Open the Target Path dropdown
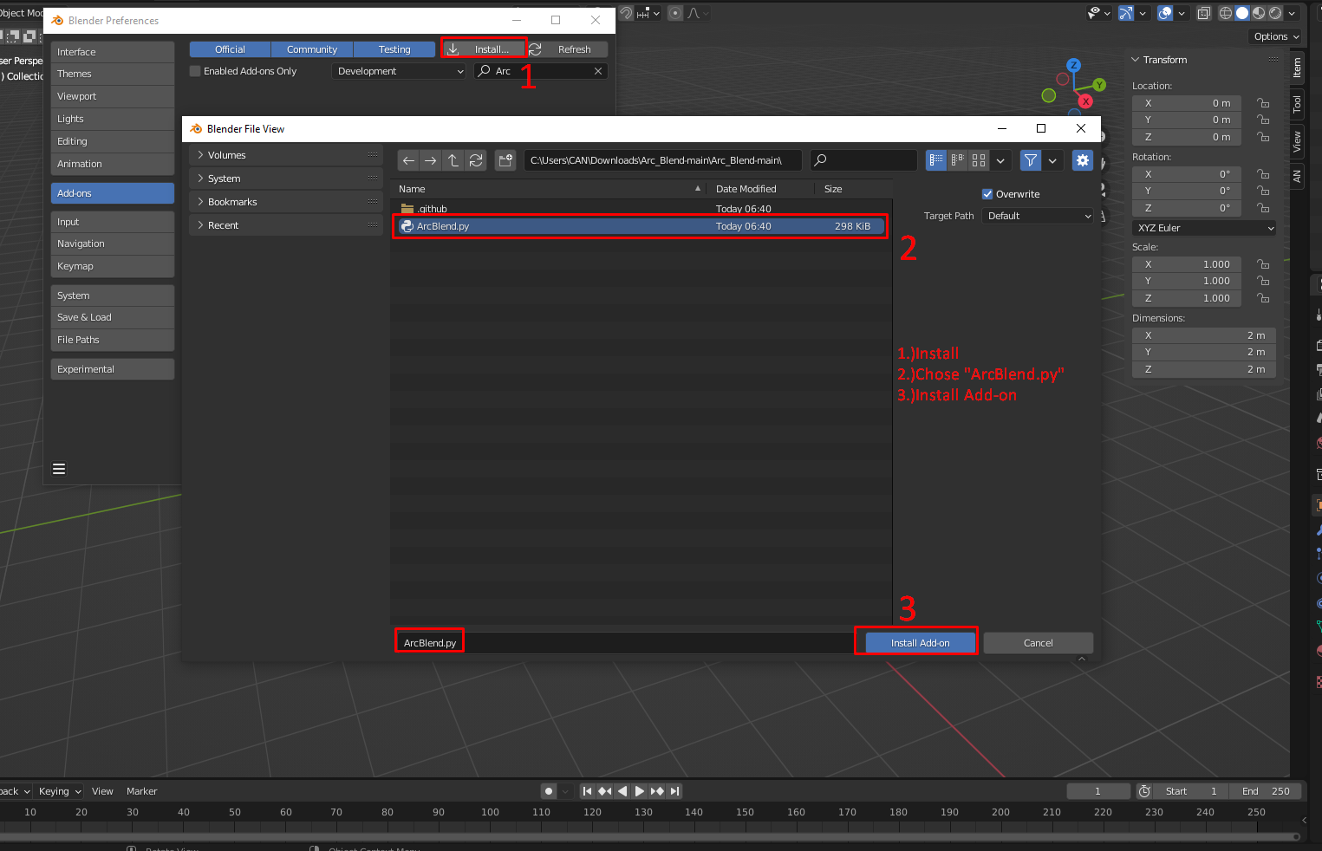Image resolution: width=1322 pixels, height=851 pixels. 1037,216
